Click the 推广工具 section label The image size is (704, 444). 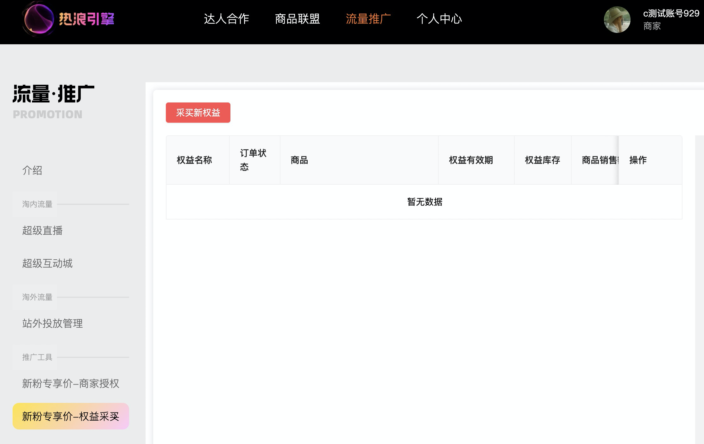pyautogui.click(x=37, y=357)
